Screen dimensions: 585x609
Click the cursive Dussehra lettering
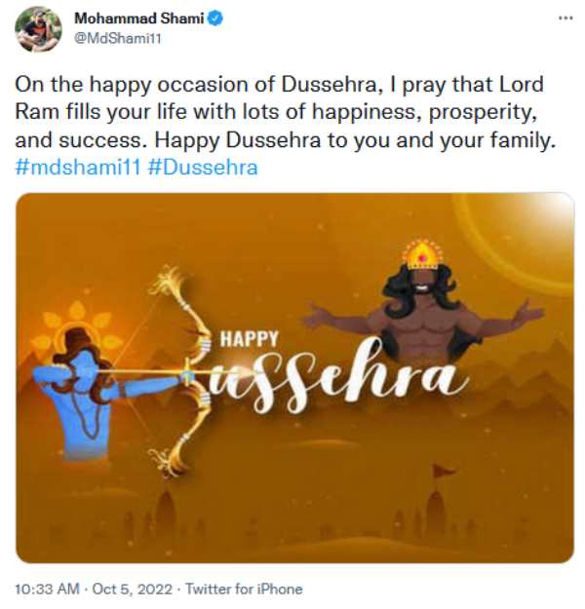pyautogui.click(x=334, y=379)
